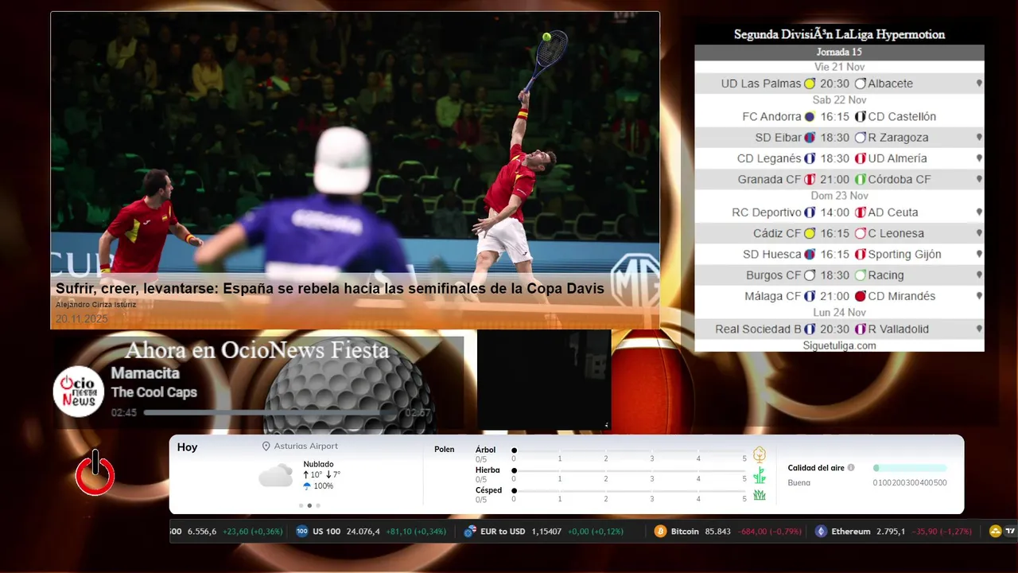Click the Ethereum icon in ticker

pyautogui.click(x=821, y=532)
